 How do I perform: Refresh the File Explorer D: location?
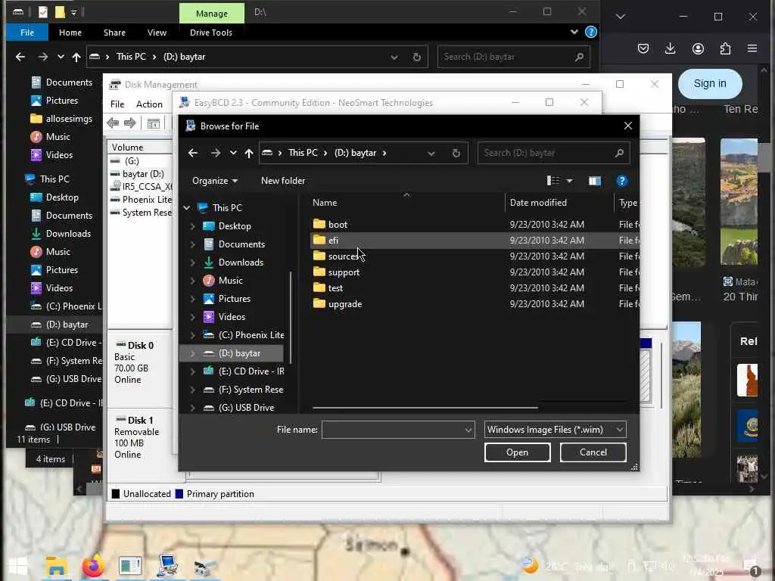coord(417,57)
